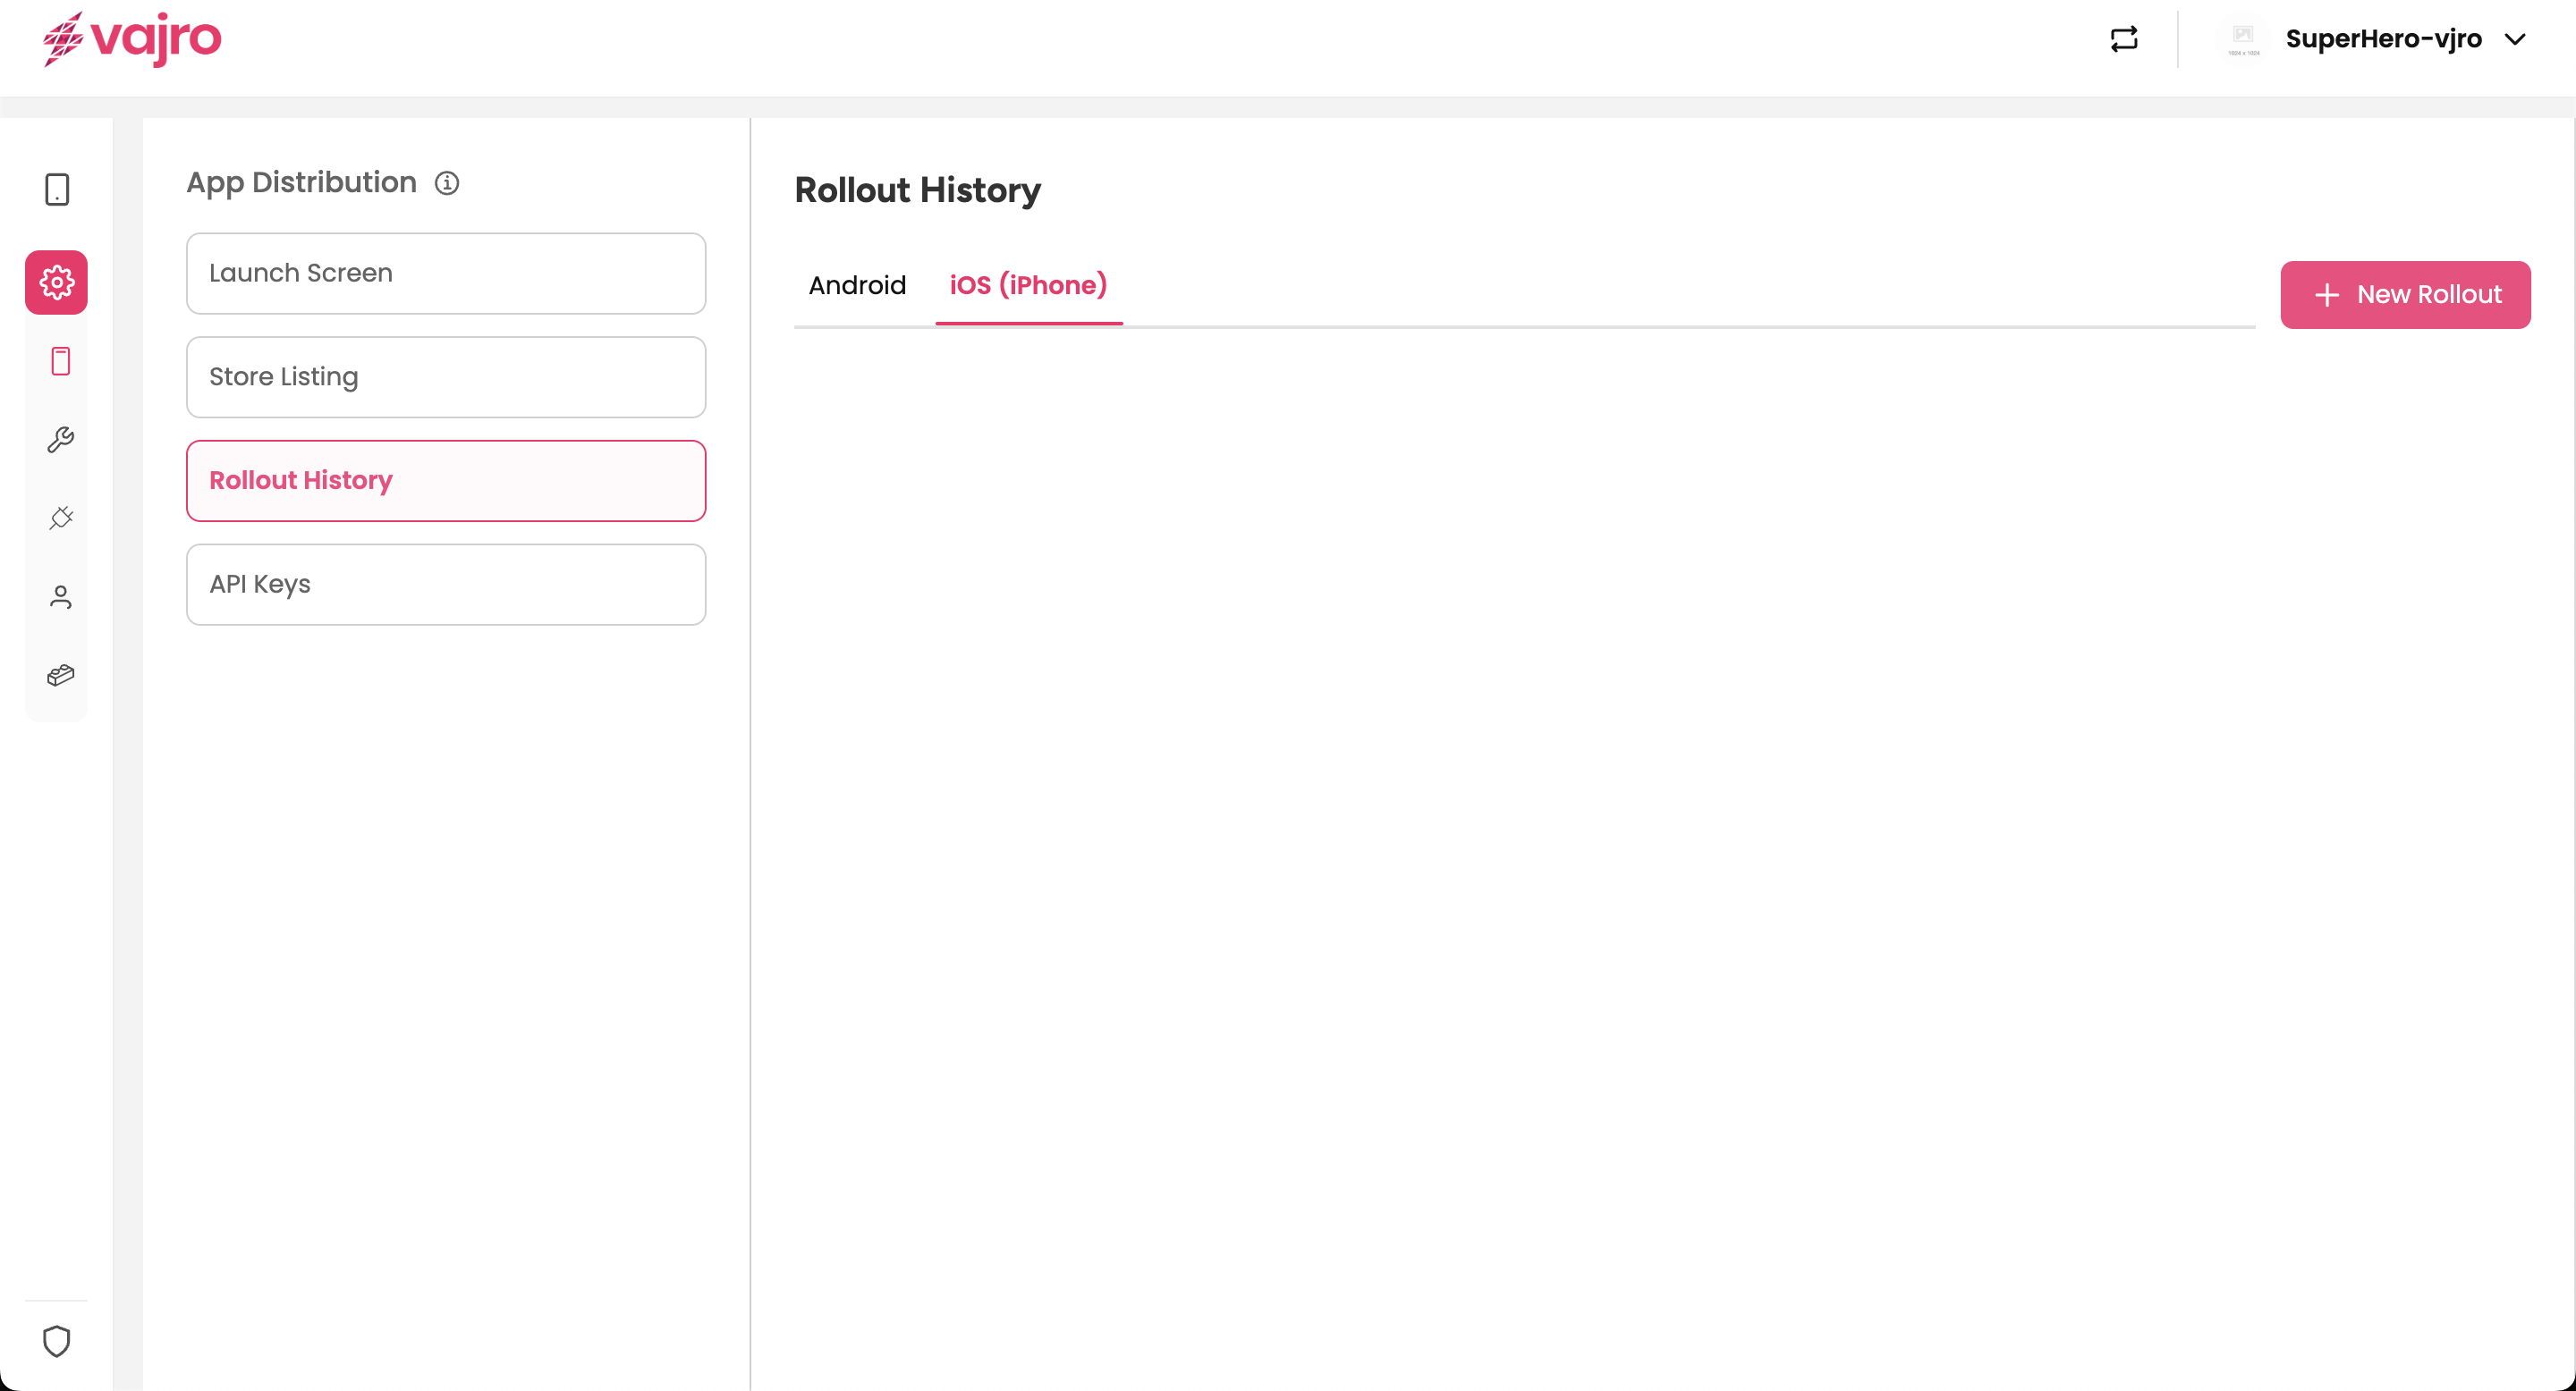Click the New Rollout button

point(2405,295)
